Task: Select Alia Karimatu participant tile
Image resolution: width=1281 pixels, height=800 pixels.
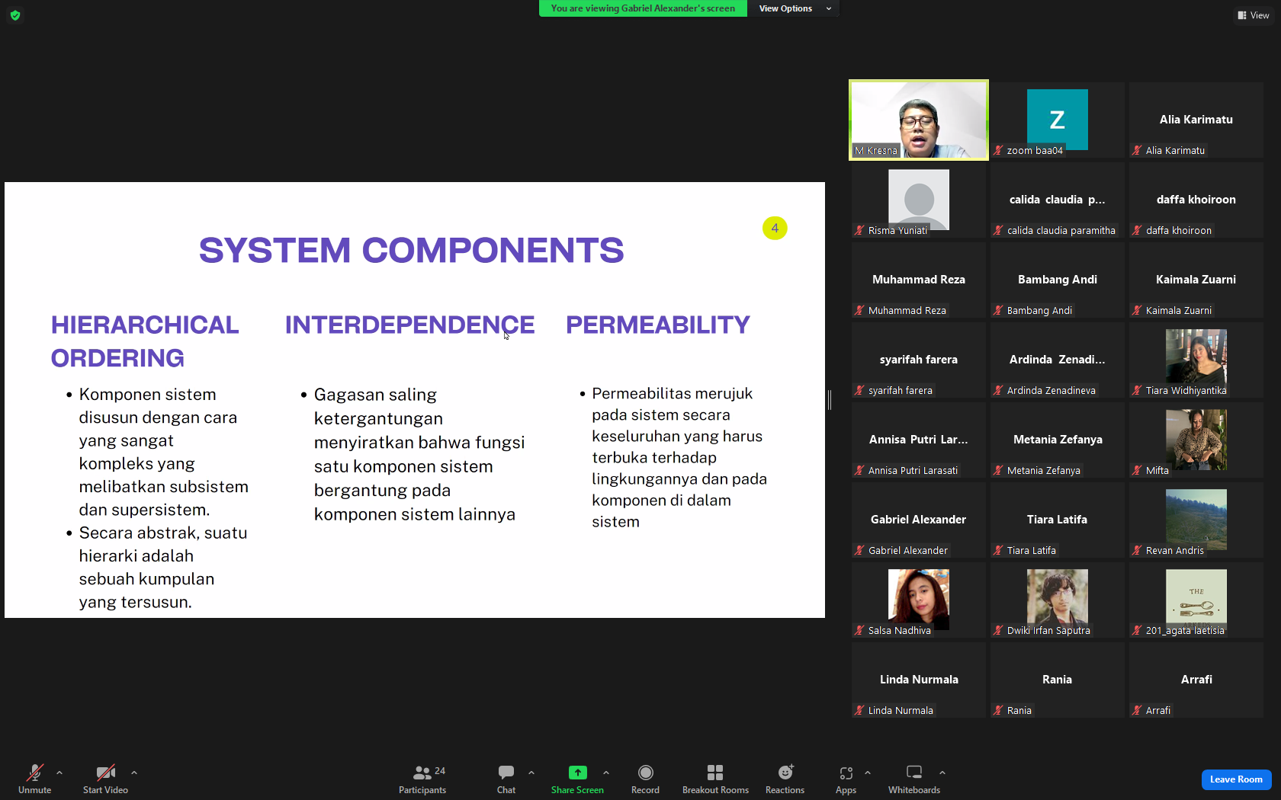Action: [1196, 120]
